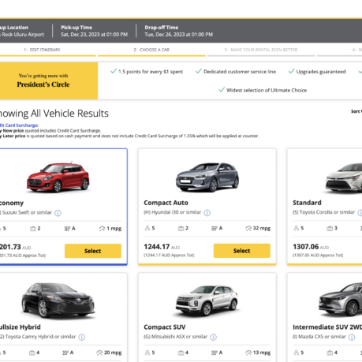Click the white Mitsubishi ASX image
This screenshot has height=362, width=362.
[207, 300]
